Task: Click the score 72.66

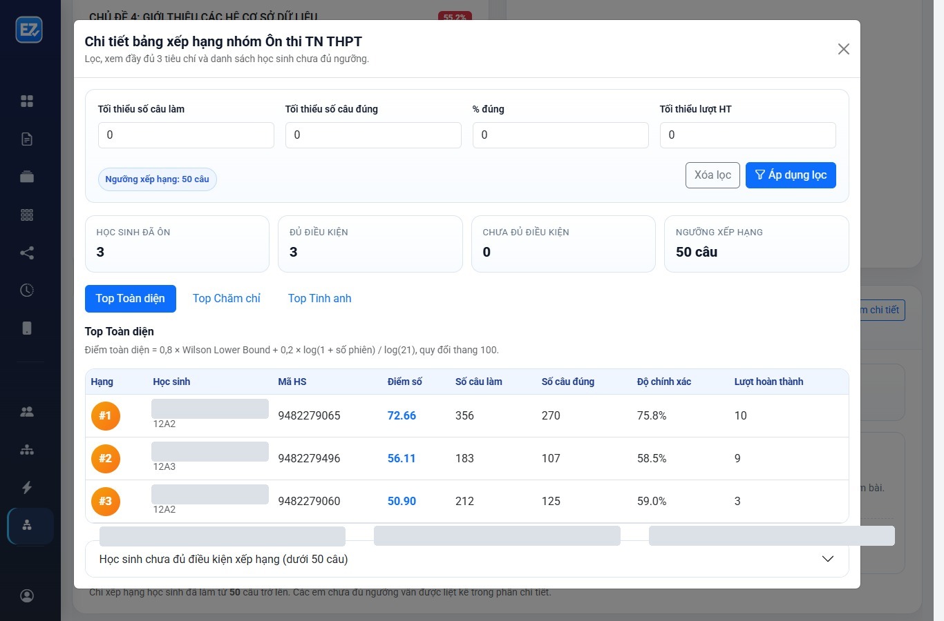Action: (402, 415)
